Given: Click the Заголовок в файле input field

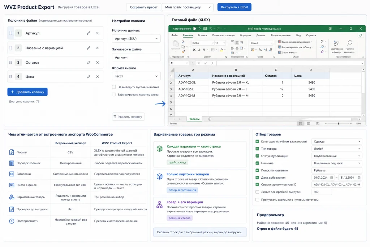Looking at the screenshot, I should (136, 58).
